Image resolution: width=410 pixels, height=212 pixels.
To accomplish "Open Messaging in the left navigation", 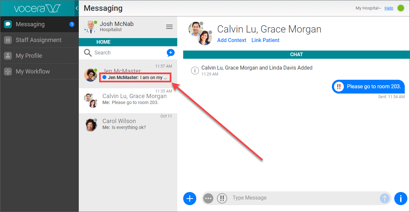I will click(30, 24).
